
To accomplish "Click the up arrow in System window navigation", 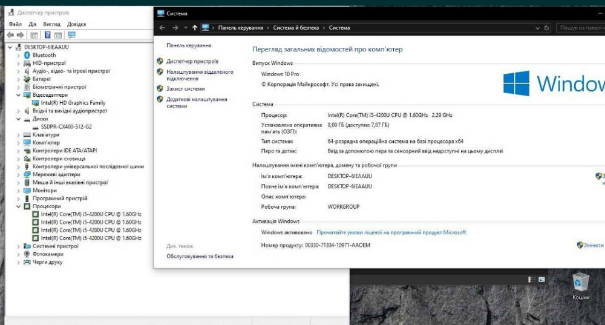I will pos(194,28).
